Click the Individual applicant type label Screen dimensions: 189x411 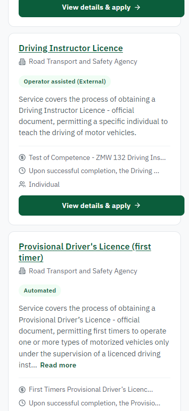(x=44, y=185)
